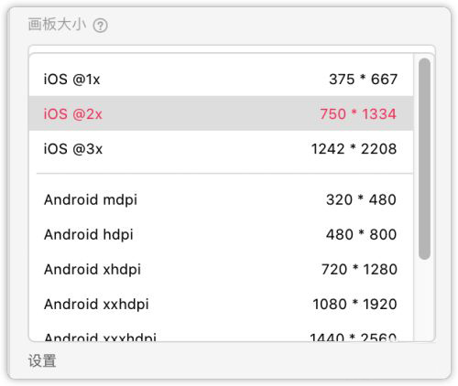458x386 pixels.
Task: Click the 设置 section label
Action: coord(42,360)
